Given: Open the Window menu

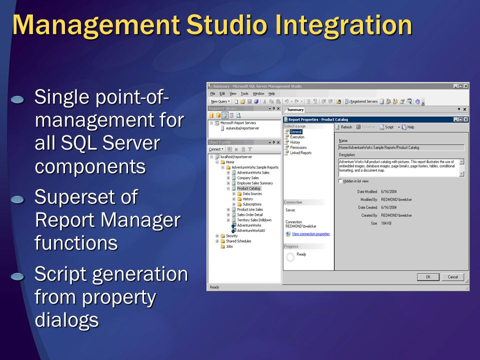Looking at the screenshot, I should coord(258,93).
